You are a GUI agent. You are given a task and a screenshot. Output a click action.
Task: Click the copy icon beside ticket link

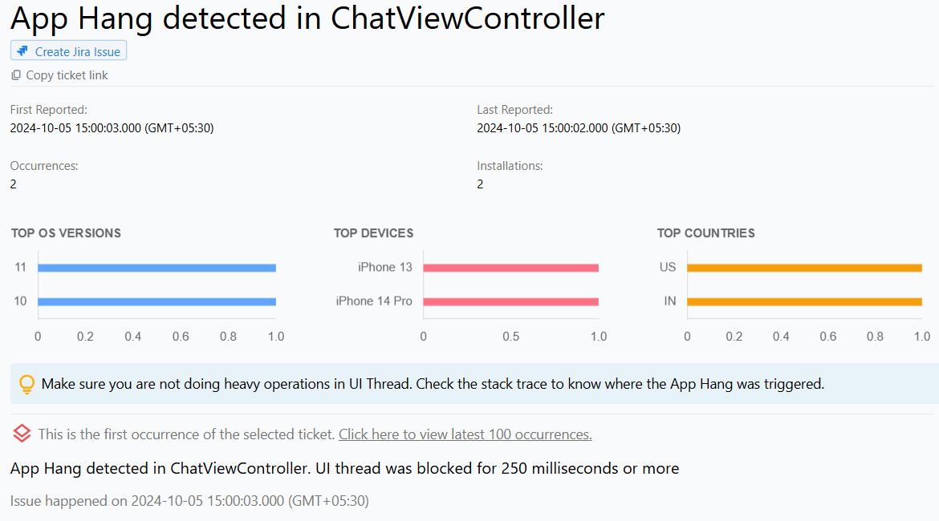click(16, 75)
